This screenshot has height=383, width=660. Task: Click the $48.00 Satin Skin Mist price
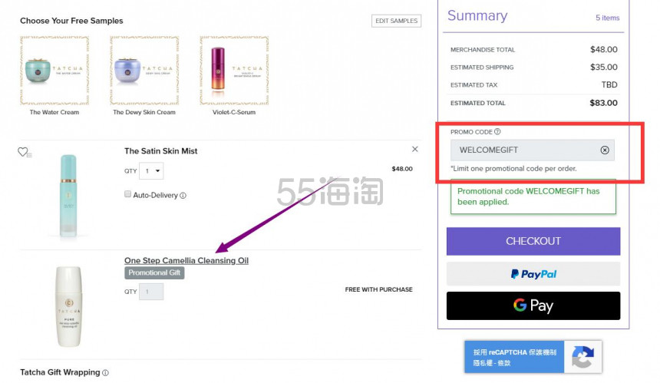pyautogui.click(x=402, y=169)
